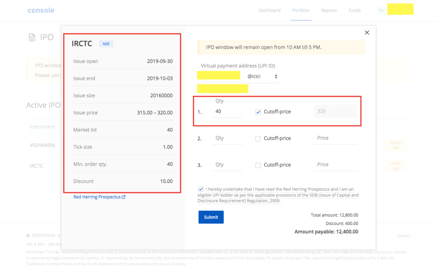Click the Zerodha footer logo
Screen dimensions: 438x274
point(41,235)
